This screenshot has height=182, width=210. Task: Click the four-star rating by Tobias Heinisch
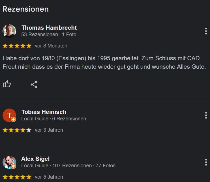point(17,130)
